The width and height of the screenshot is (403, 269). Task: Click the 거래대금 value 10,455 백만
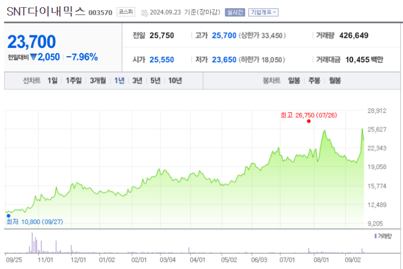coord(364,59)
